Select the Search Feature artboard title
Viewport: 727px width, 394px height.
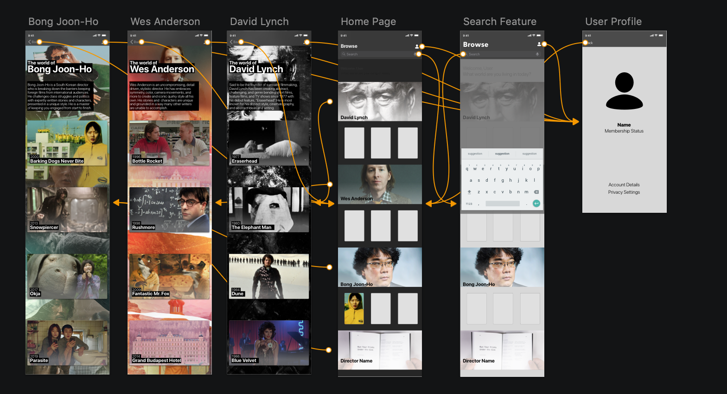point(500,22)
